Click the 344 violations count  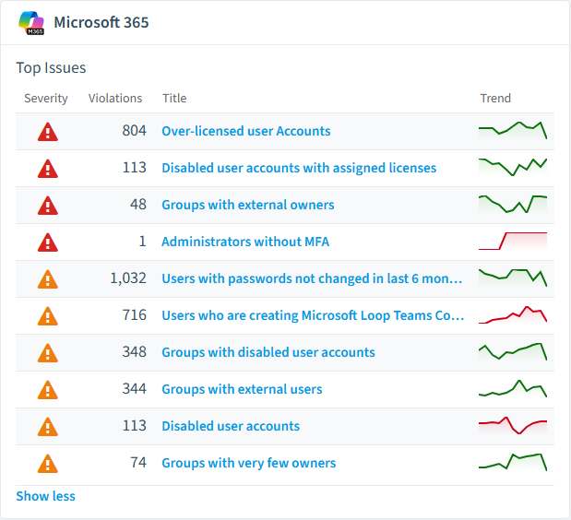click(x=135, y=389)
